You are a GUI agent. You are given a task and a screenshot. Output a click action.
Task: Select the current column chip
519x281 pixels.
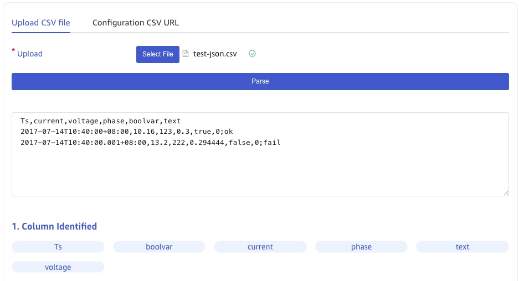click(260, 247)
